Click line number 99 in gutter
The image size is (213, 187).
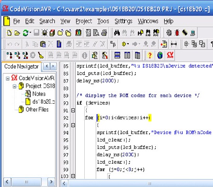click(66, 169)
